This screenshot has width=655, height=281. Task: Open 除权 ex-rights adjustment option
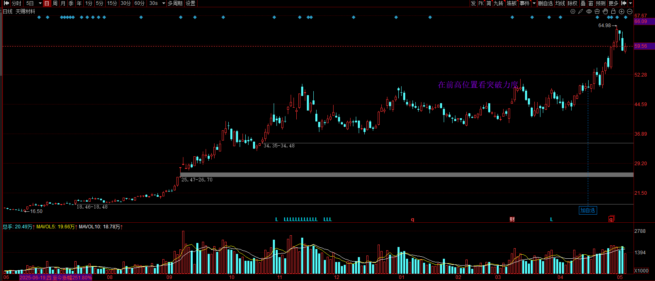pos(573,3)
